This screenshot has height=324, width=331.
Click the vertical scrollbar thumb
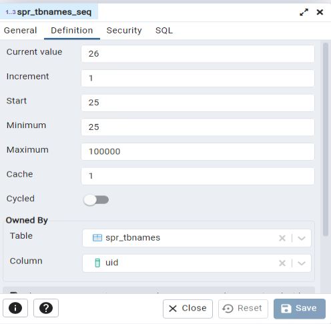tap(326, 139)
